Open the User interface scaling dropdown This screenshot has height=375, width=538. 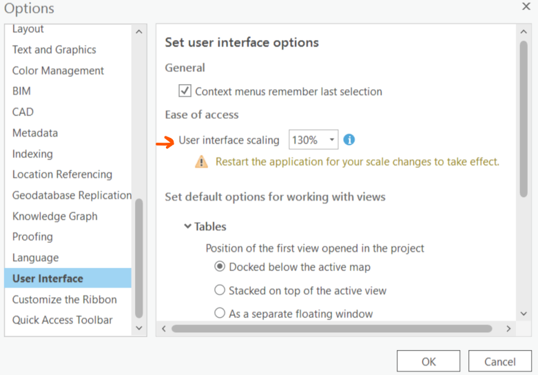[313, 139]
